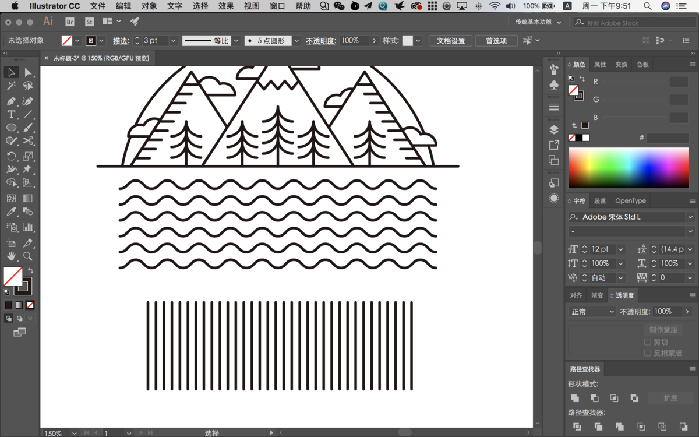
Task: Swap fill and stroke in toolbox
Action: pos(30,271)
